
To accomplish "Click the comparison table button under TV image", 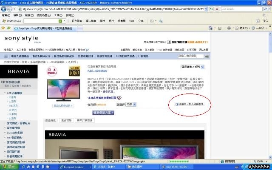I will (63, 105).
